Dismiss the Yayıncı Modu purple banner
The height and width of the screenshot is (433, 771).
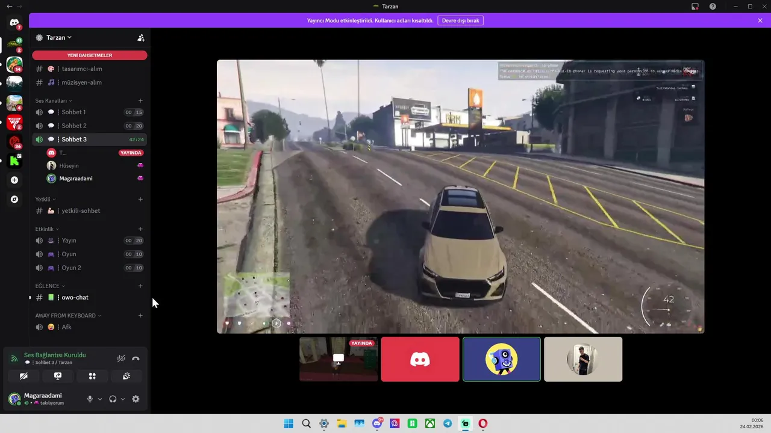click(760, 20)
